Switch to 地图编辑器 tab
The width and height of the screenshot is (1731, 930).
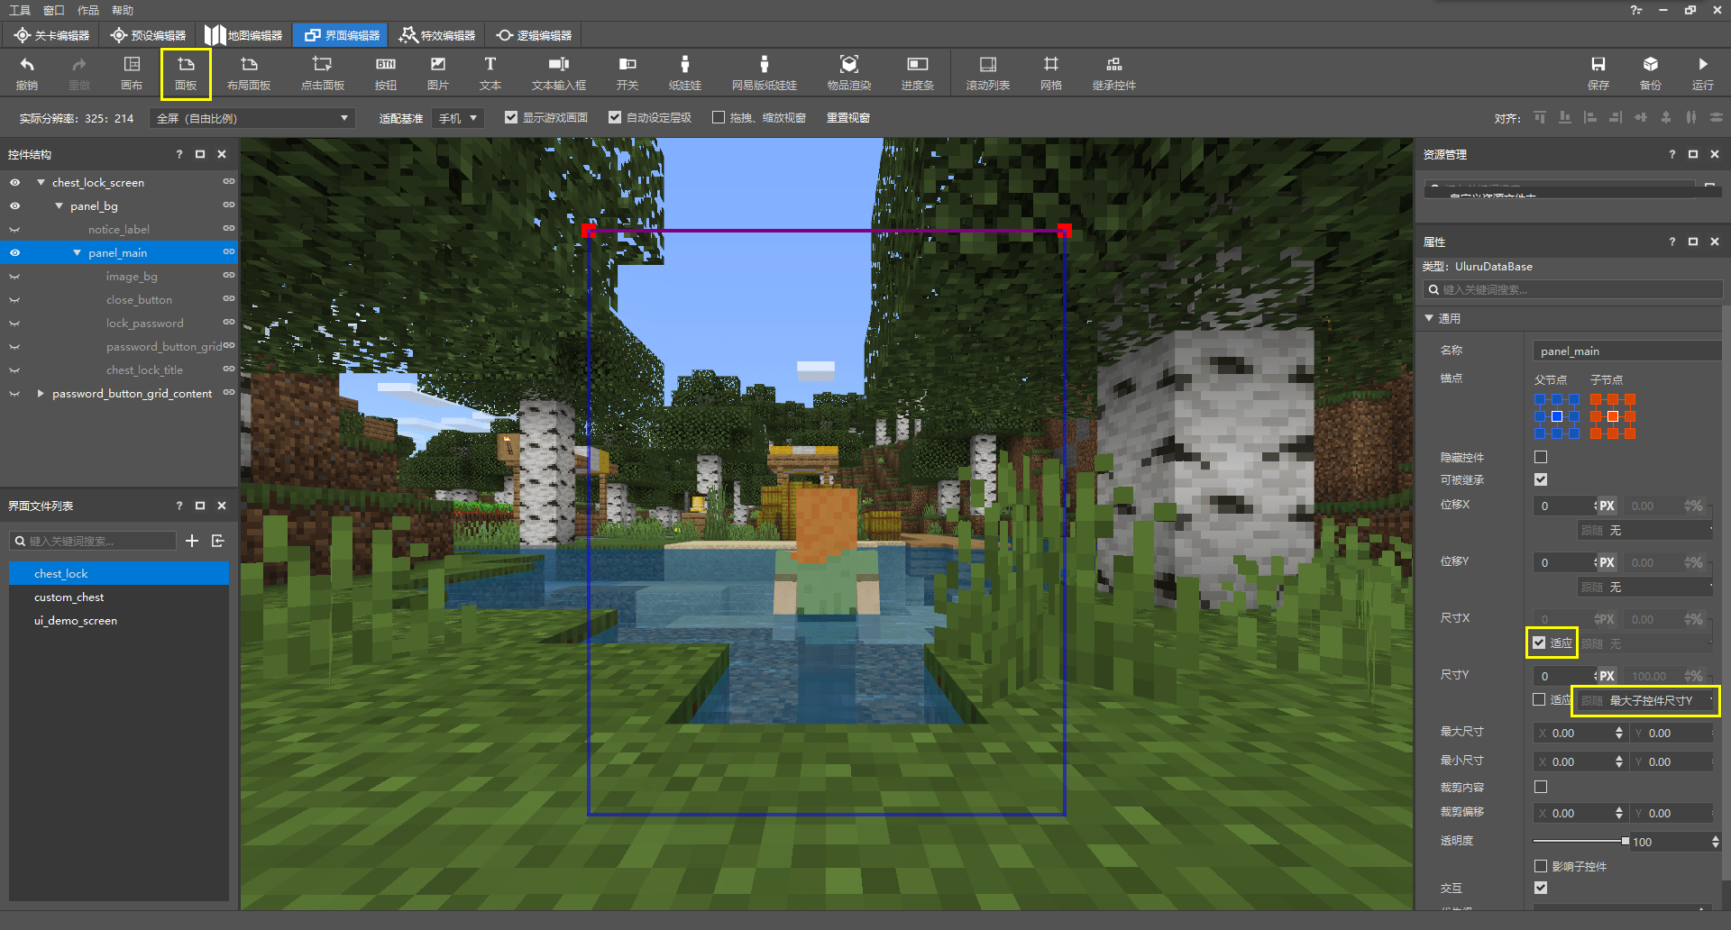[x=243, y=35]
